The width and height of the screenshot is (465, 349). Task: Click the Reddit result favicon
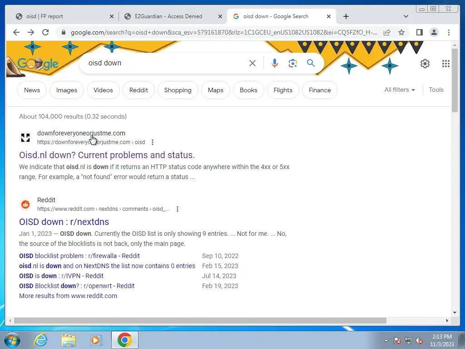[25, 204]
